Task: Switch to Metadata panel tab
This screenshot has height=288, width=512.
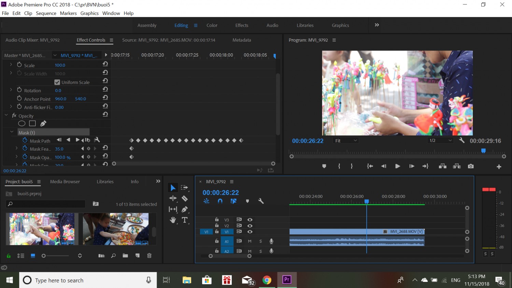Action: click(242, 40)
